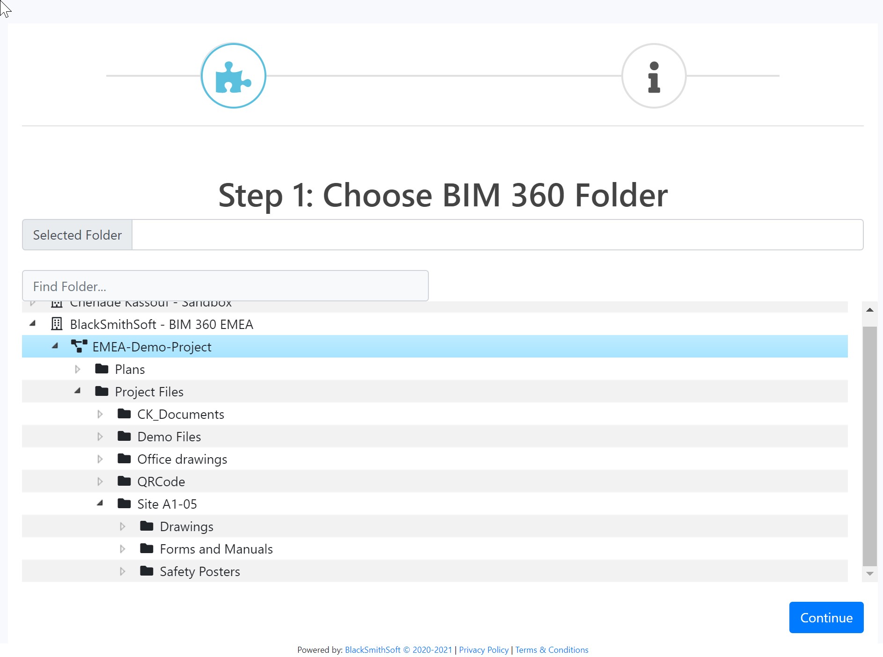Select the Forms and Manuals label
This screenshot has width=883, height=657.
point(216,549)
